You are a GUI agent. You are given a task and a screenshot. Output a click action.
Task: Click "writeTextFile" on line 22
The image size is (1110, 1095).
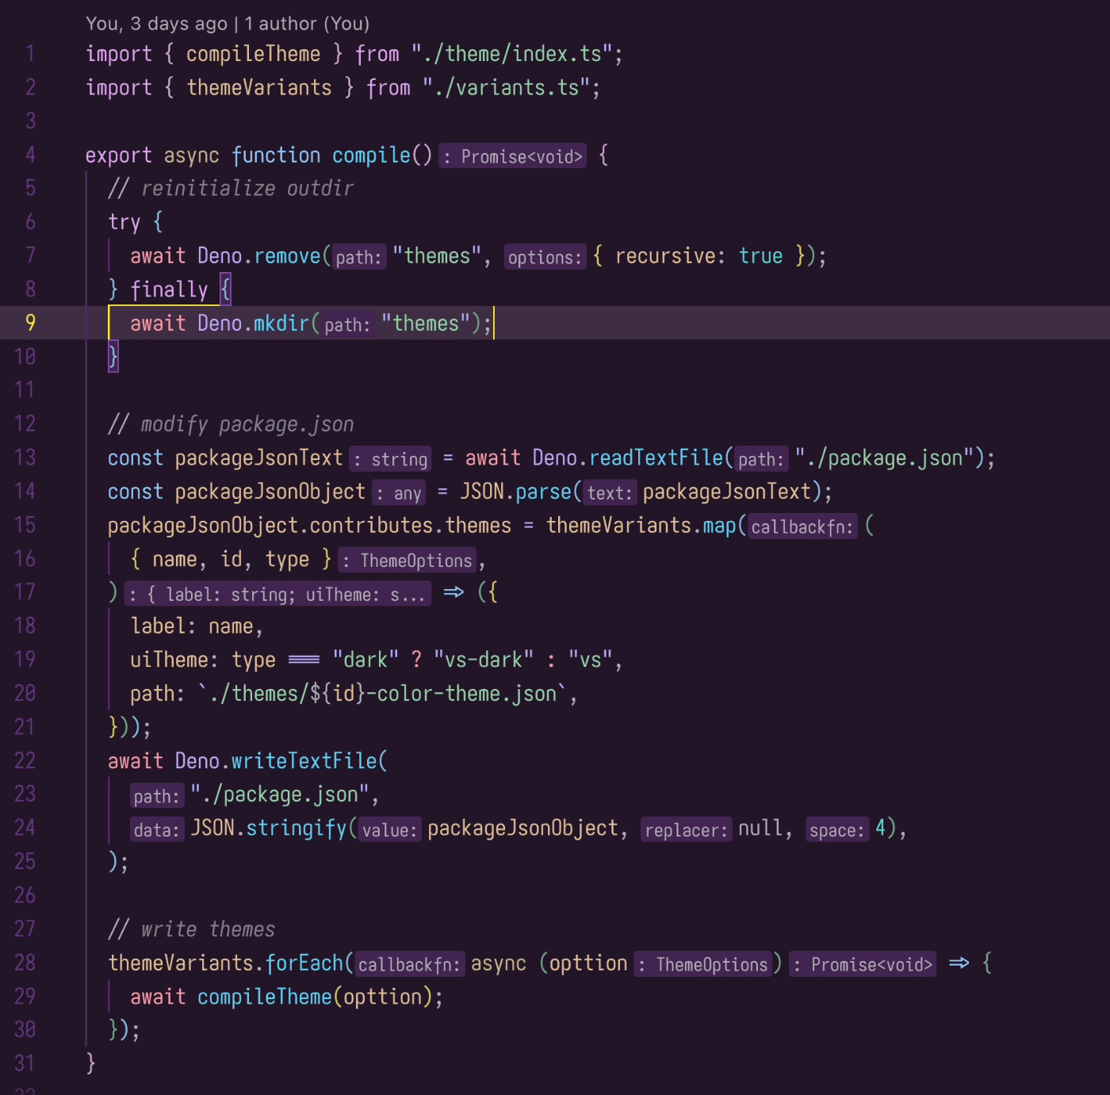304,760
